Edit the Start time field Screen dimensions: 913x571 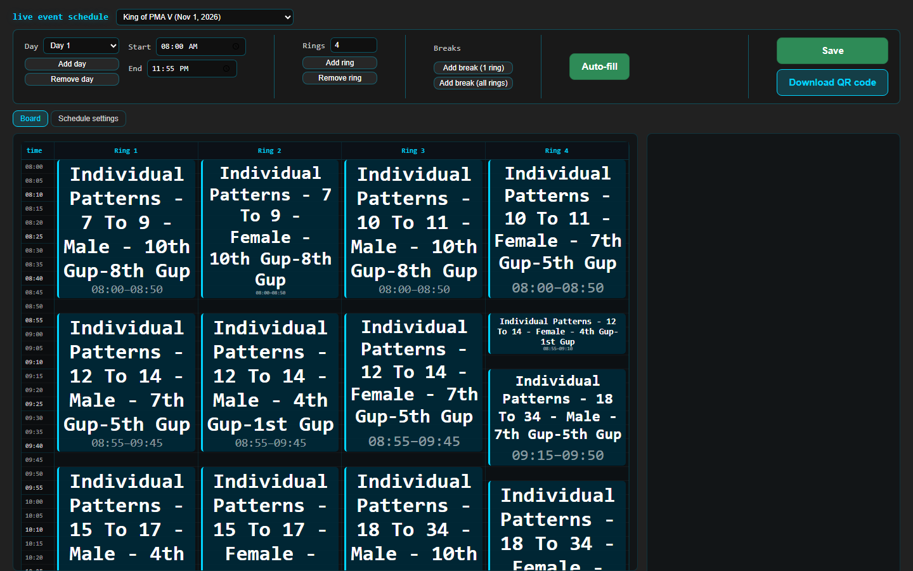(x=200, y=46)
